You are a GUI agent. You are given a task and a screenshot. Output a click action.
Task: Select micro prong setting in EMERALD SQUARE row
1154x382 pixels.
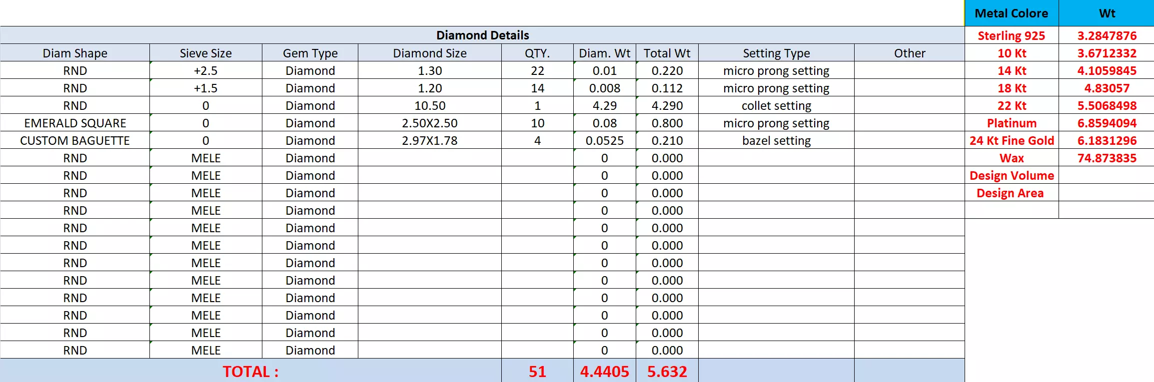pyautogui.click(x=776, y=123)
